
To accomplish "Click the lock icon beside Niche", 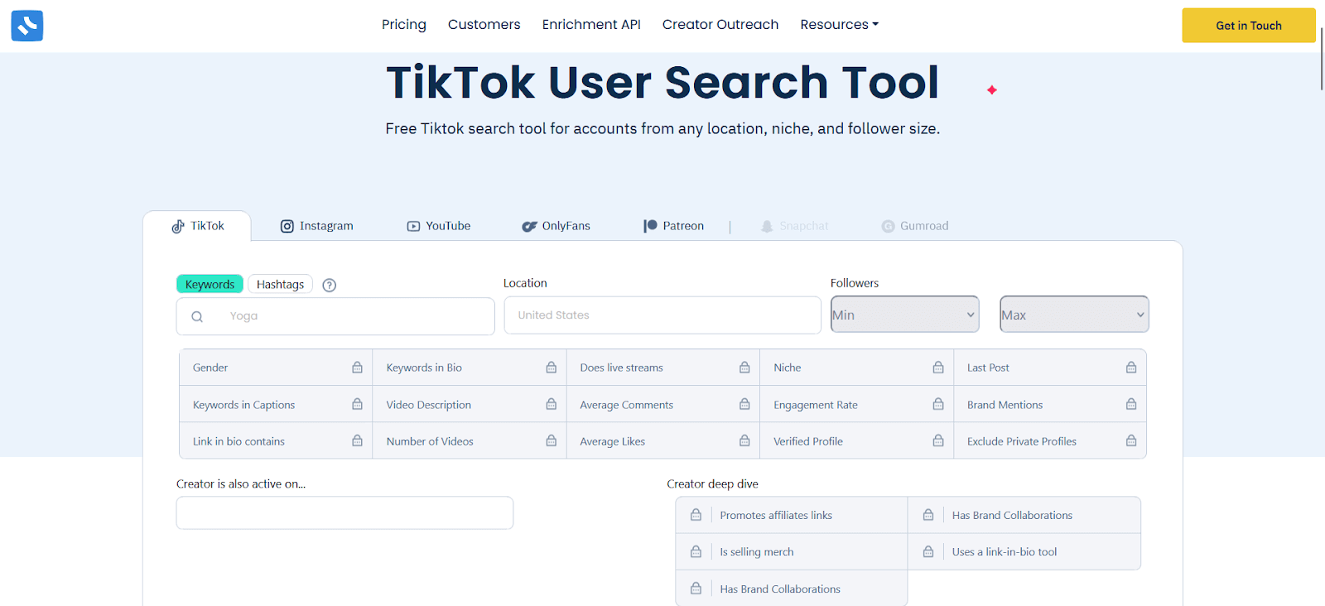I will click(938, 368).
